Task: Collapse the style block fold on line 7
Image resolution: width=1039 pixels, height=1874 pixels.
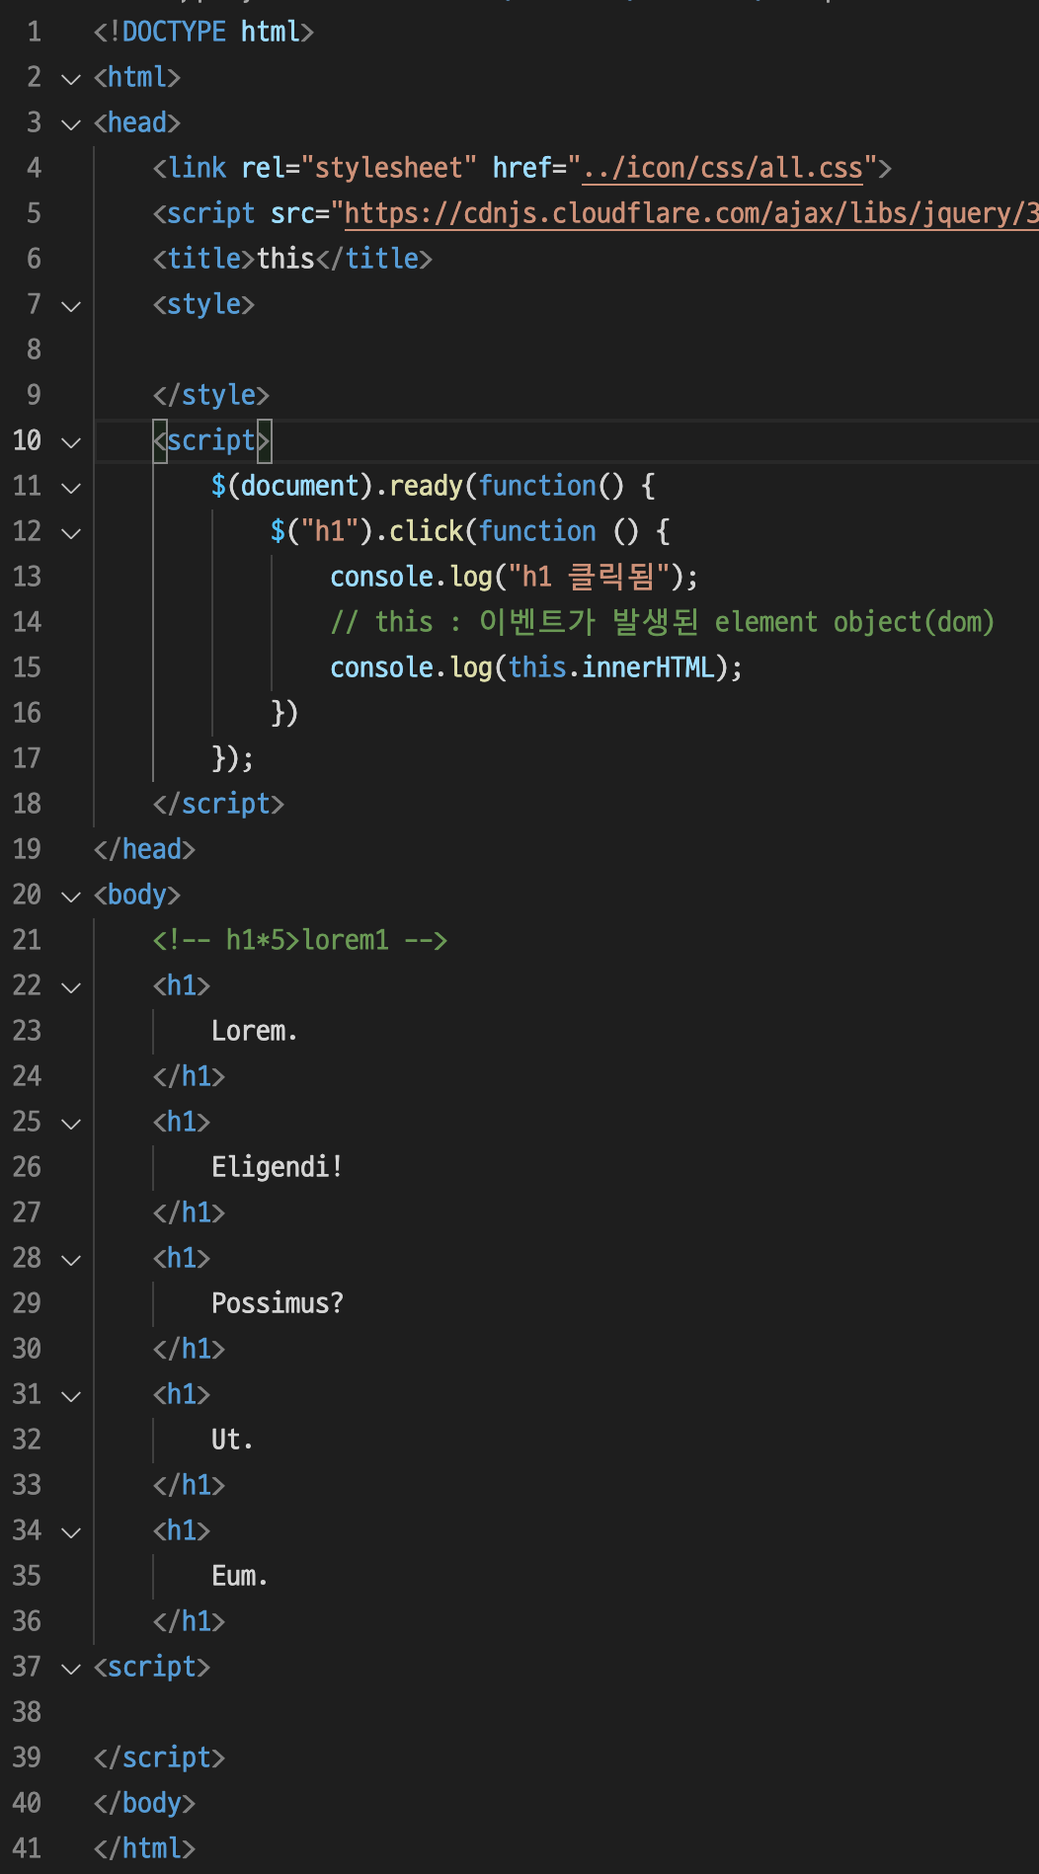Action: click(71, 306)
